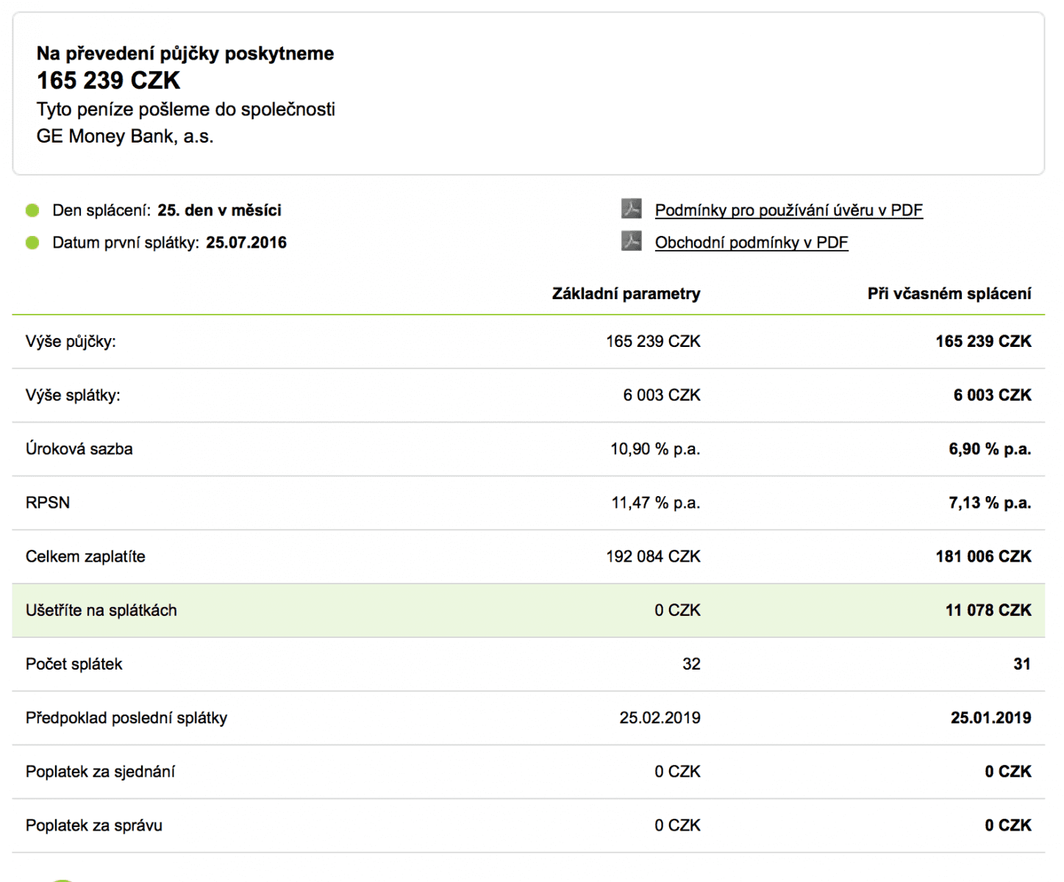The width and height of the screenshot is (1064, 882).
Task: Click the Ušetříte na splátkách label
Action: click(x=101, y=610)
